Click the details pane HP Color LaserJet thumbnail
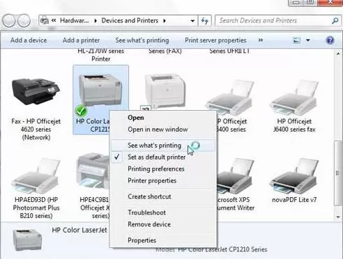Image resolution: width=343 pixels, height=259 pixels. click(27, 240)
